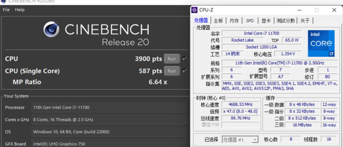
Task: Click the 4688.53 MHz core speed value
Action: point(241,104)
